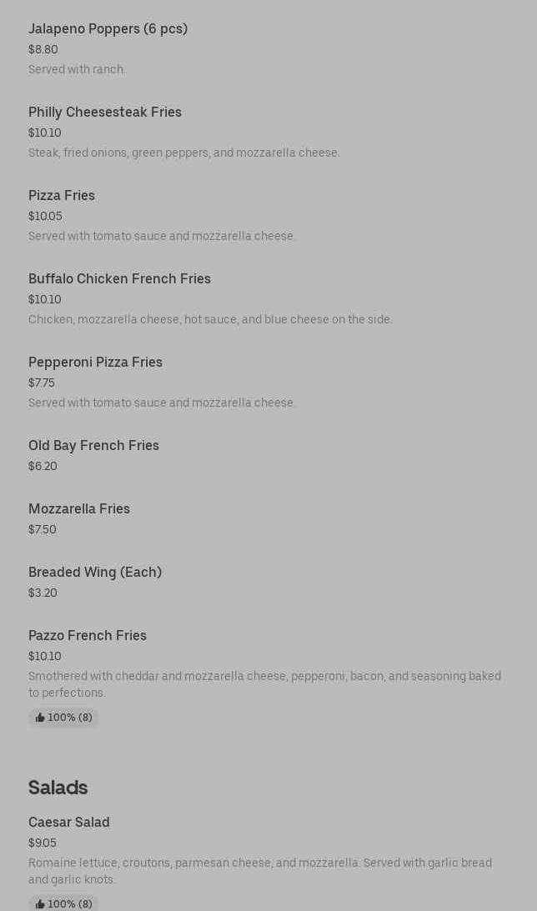This screenshot has height=911, width=537.
Task: Open Jalapeno Poppers (6 pcs) item
Action: (108, 29)
